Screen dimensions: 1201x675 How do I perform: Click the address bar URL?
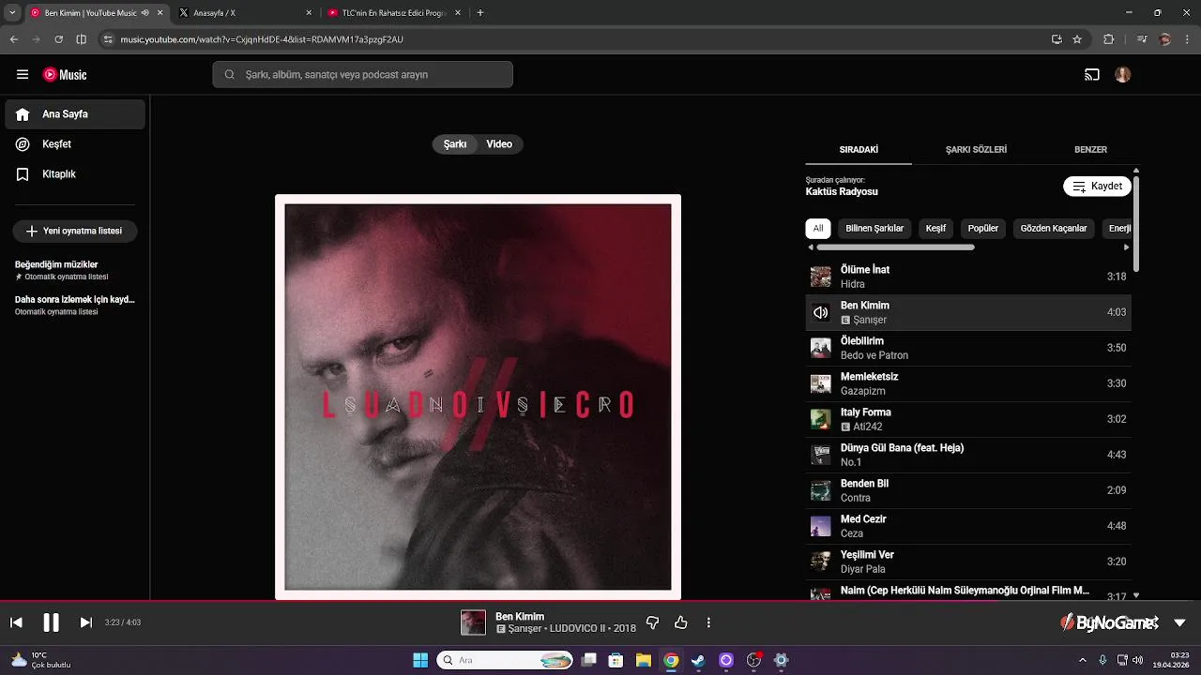(262, 39)
